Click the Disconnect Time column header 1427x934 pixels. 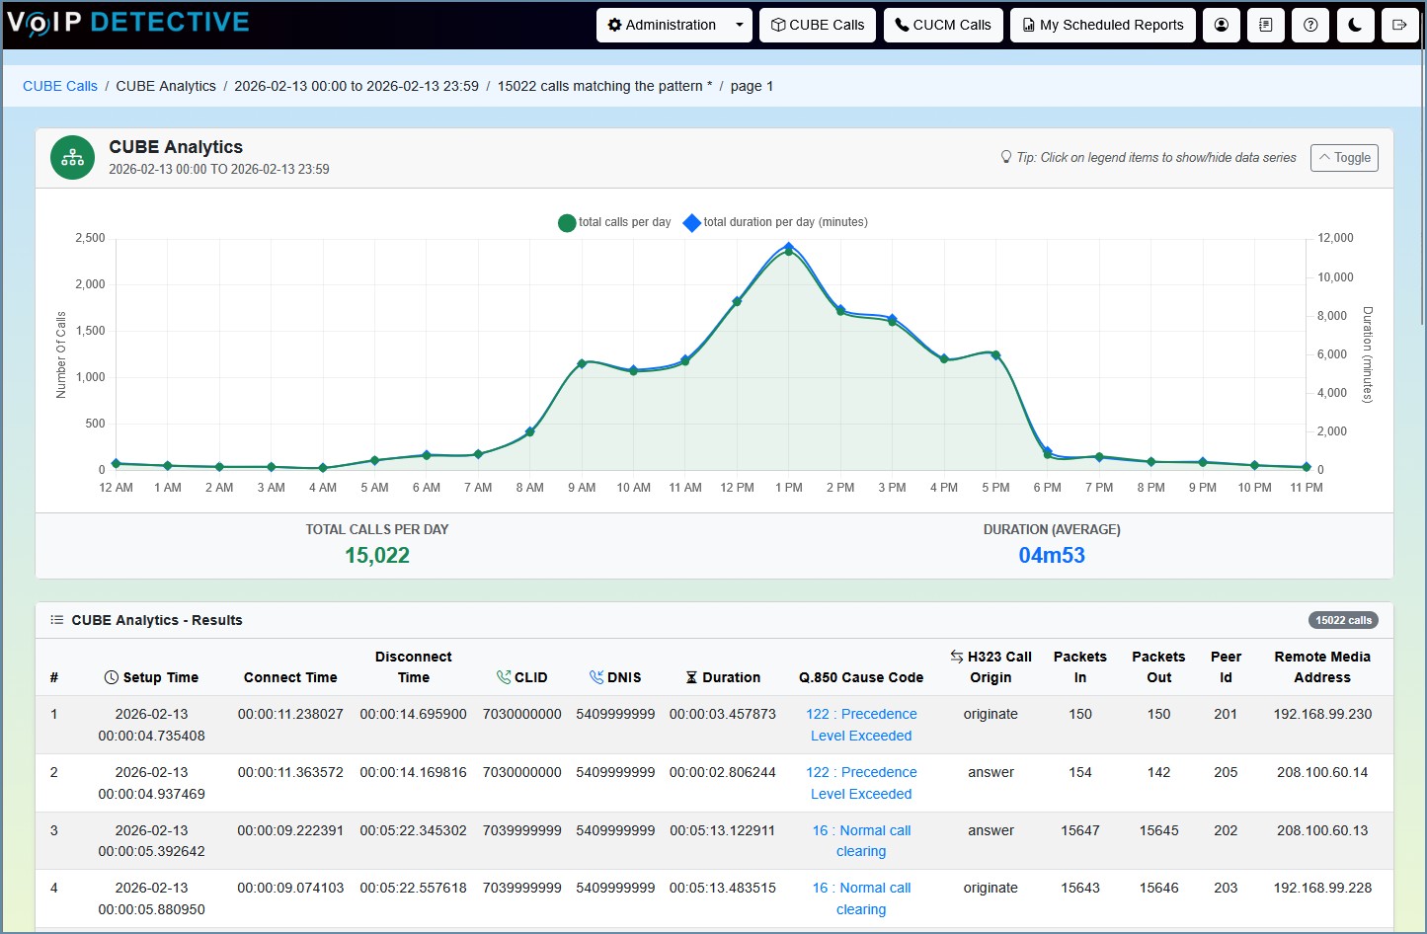[x=413, y=667]
